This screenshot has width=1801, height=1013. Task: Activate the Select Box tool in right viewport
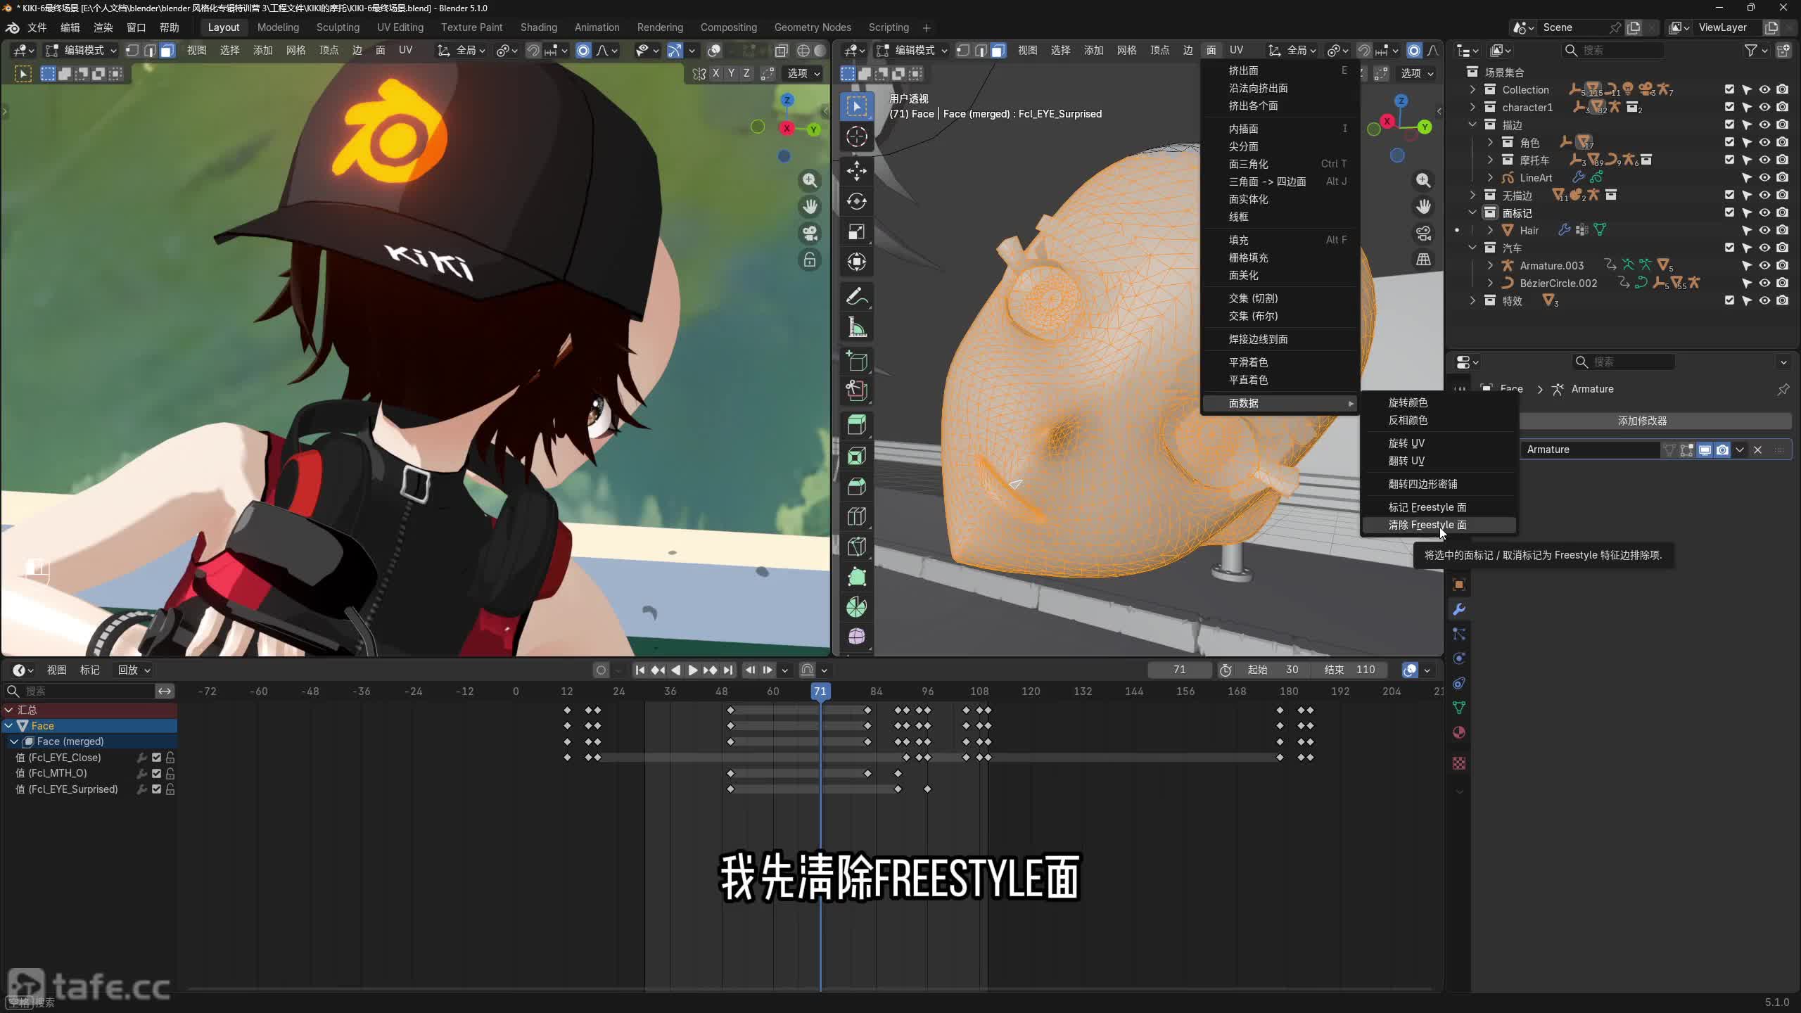pyautogui.click(x=856, y=106)
